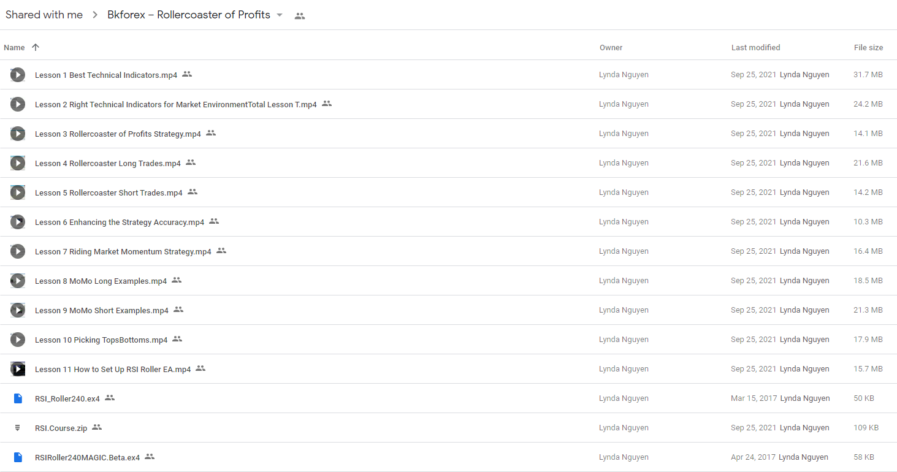Select Lesson 2 Right Technical Indicators file
This screenshot has width=897, height=472.
tap(176, 104)
